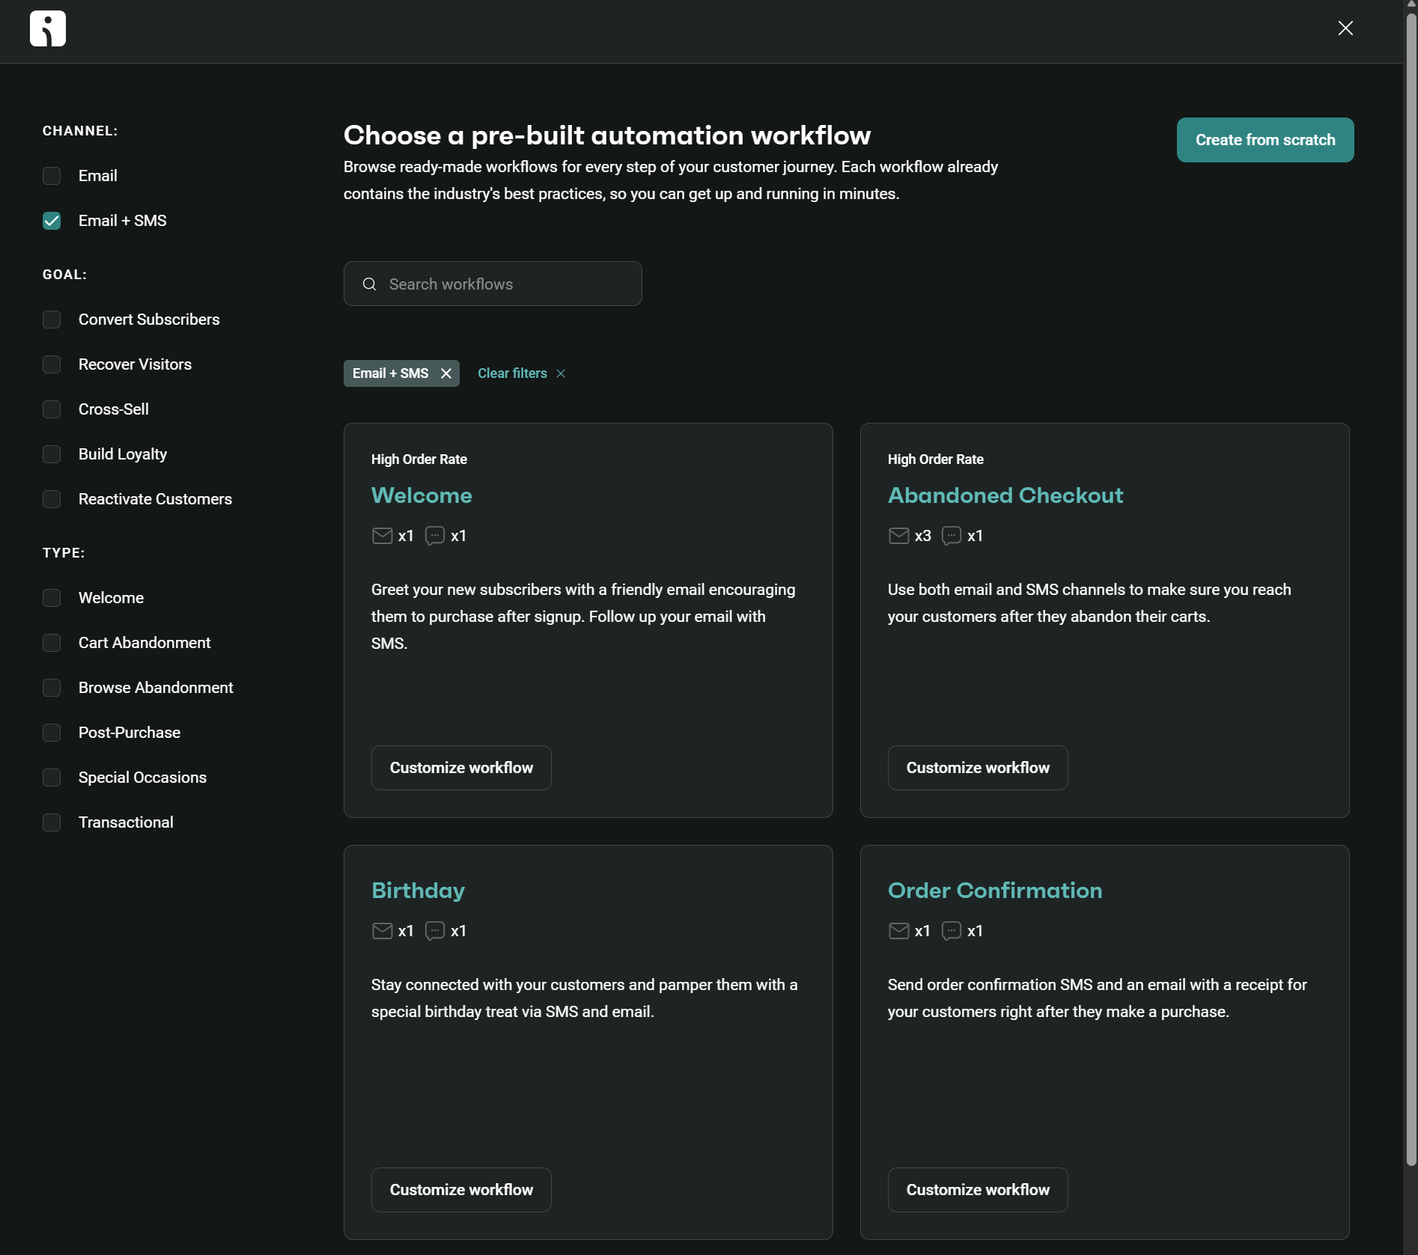The image size is (1418, 1255).
Task: Tick the Cross-Sell goal checkbox
Action: coord(52,409)
